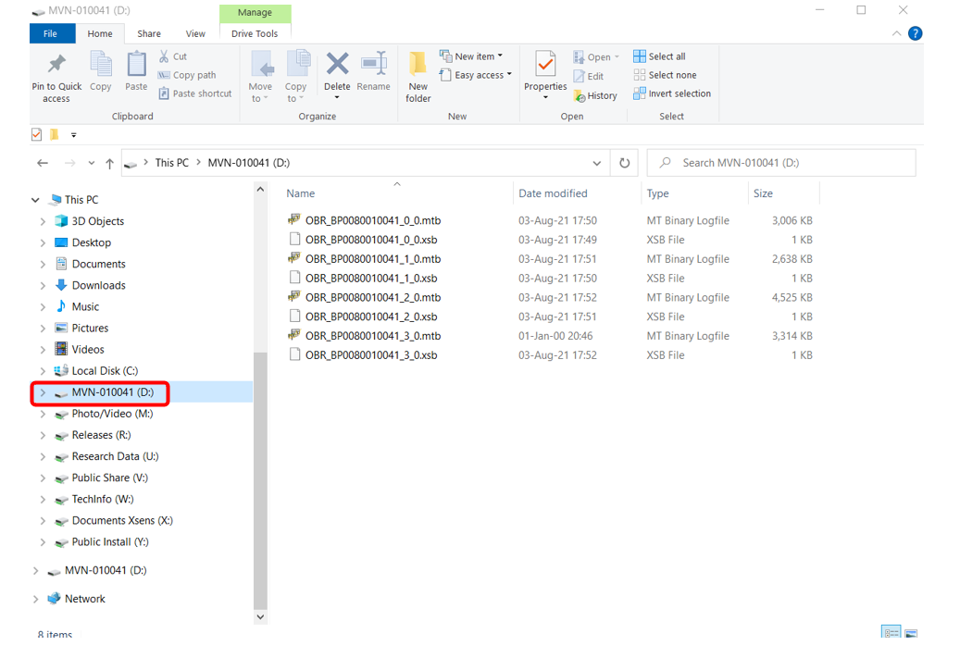Open the File menu tab
960x658 pixels.
51,33
